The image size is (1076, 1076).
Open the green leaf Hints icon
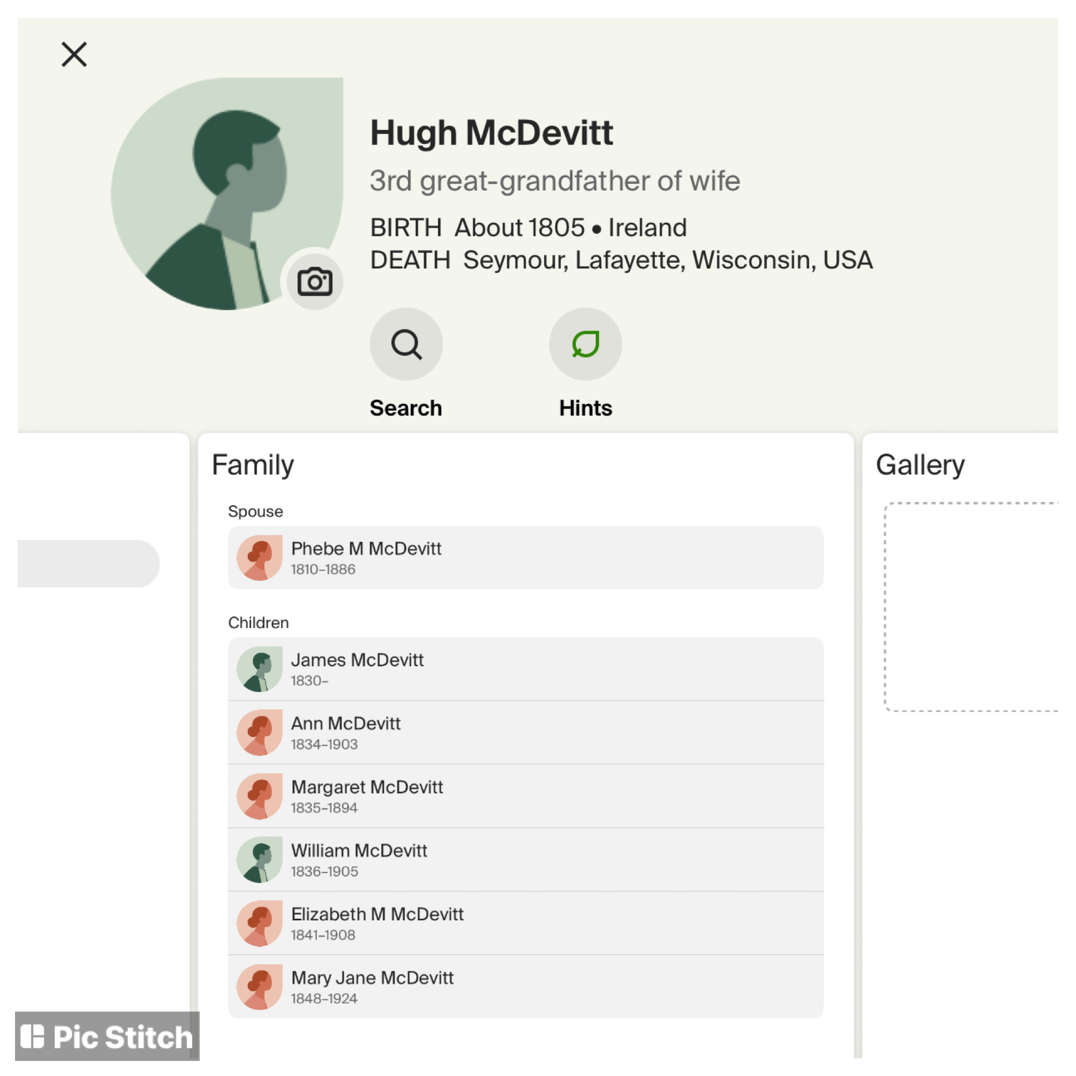point(585,344)
